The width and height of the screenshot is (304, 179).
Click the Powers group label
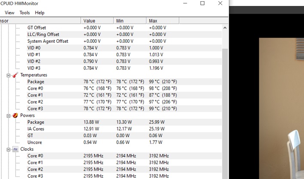pyautogui.click(x=27, y=115)
